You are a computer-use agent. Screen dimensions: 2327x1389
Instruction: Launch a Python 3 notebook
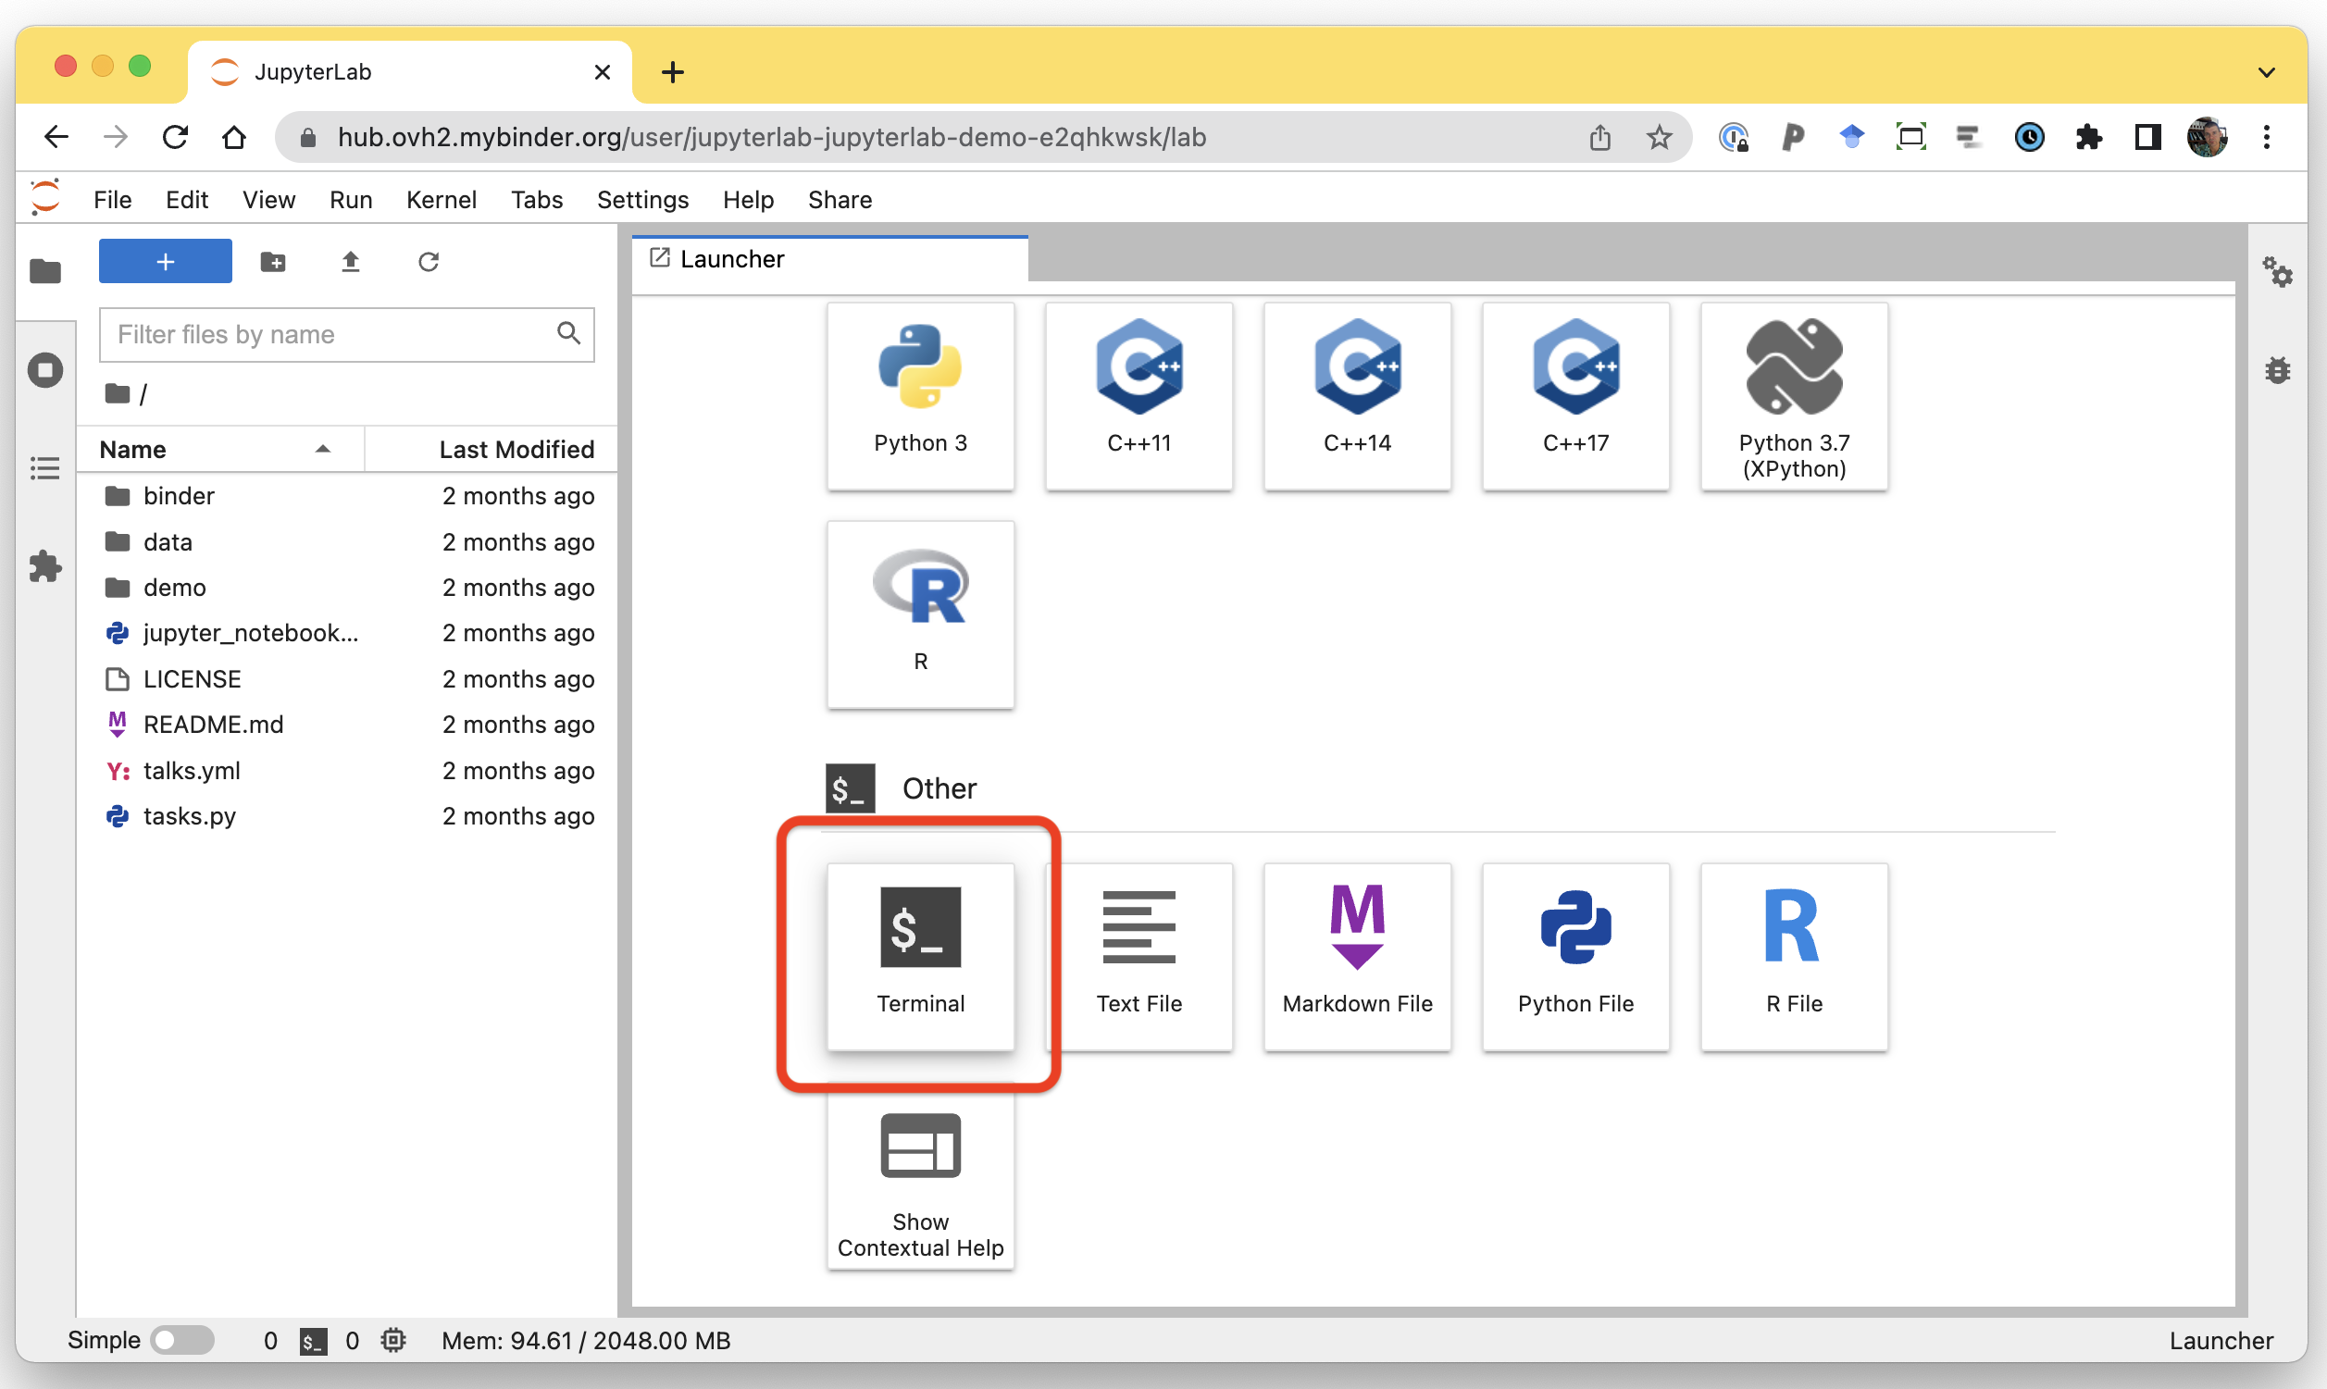tap(920, 395)
